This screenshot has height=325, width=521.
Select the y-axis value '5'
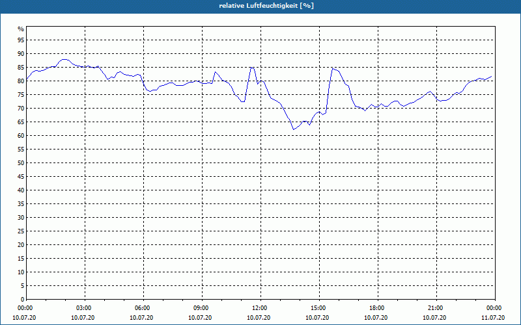pyautogui.click(x=22, y=286)
